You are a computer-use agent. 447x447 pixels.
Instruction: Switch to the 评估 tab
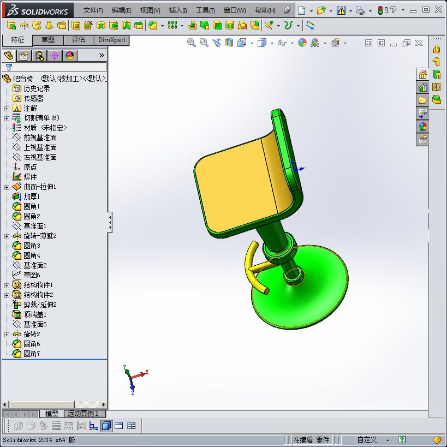79,40
